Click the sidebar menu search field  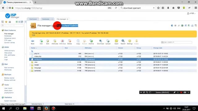tap(12, 25)
